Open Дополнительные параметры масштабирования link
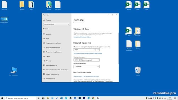 pyautogui.click(x=88, y=53)
